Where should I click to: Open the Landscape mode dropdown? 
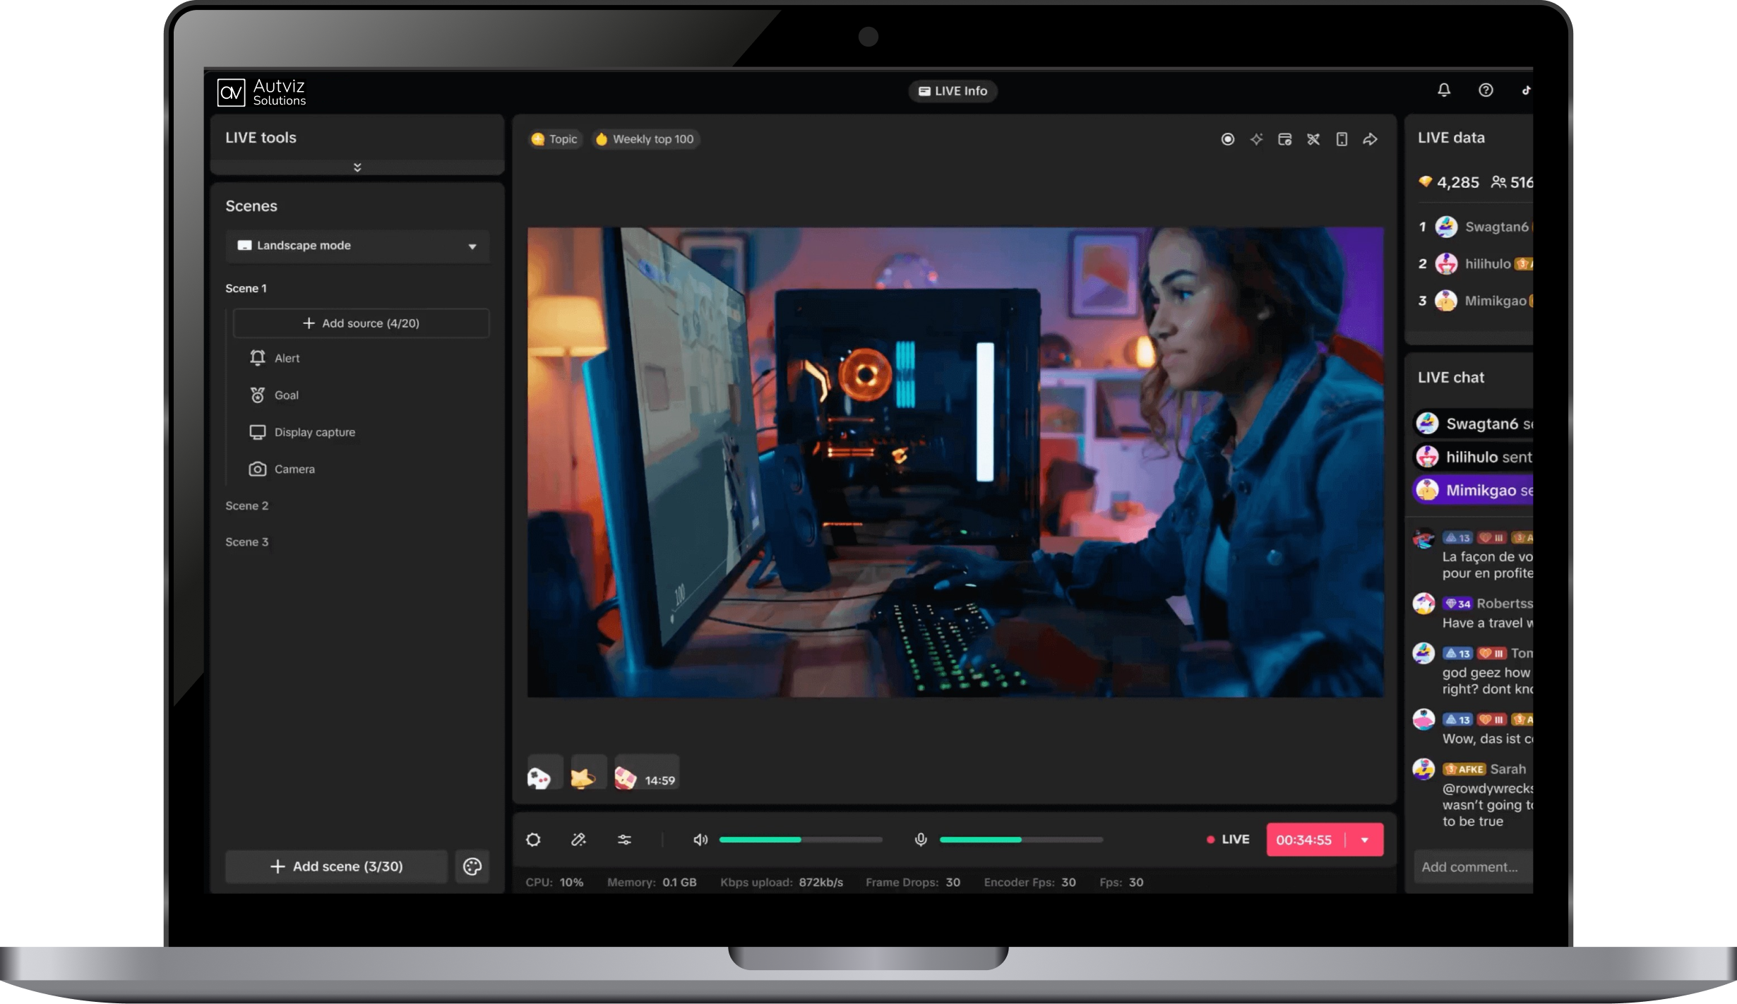click(x=358, y=246)
